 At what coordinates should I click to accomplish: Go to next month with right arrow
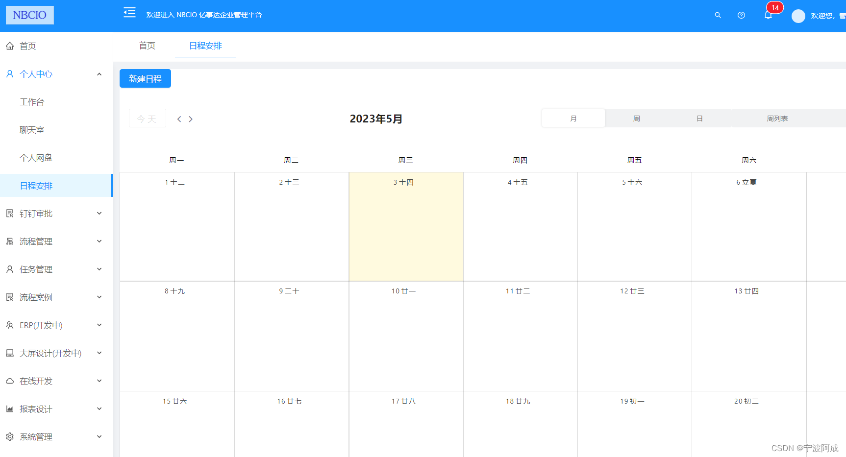pyautogui.click(x=191, y=119)
